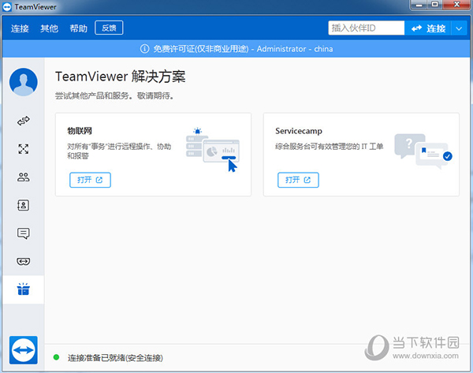
Task: Open the contacts book sidebar icon
Action: coord(23,205)
